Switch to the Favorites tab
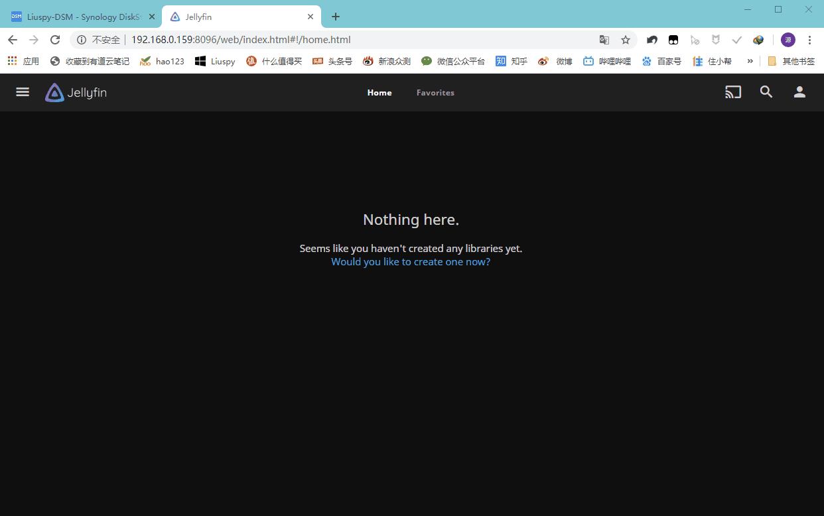The width and height of the screenshot is (824, 516). click(x=435, y=93)
